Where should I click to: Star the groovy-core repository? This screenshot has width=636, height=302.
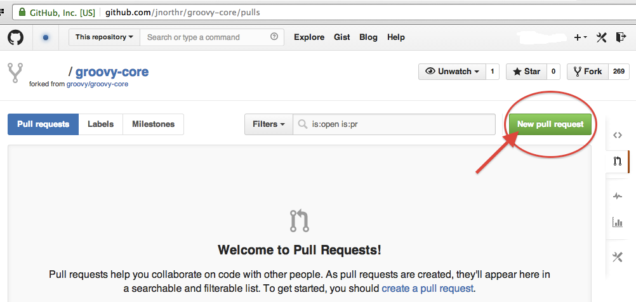[526, 72]
